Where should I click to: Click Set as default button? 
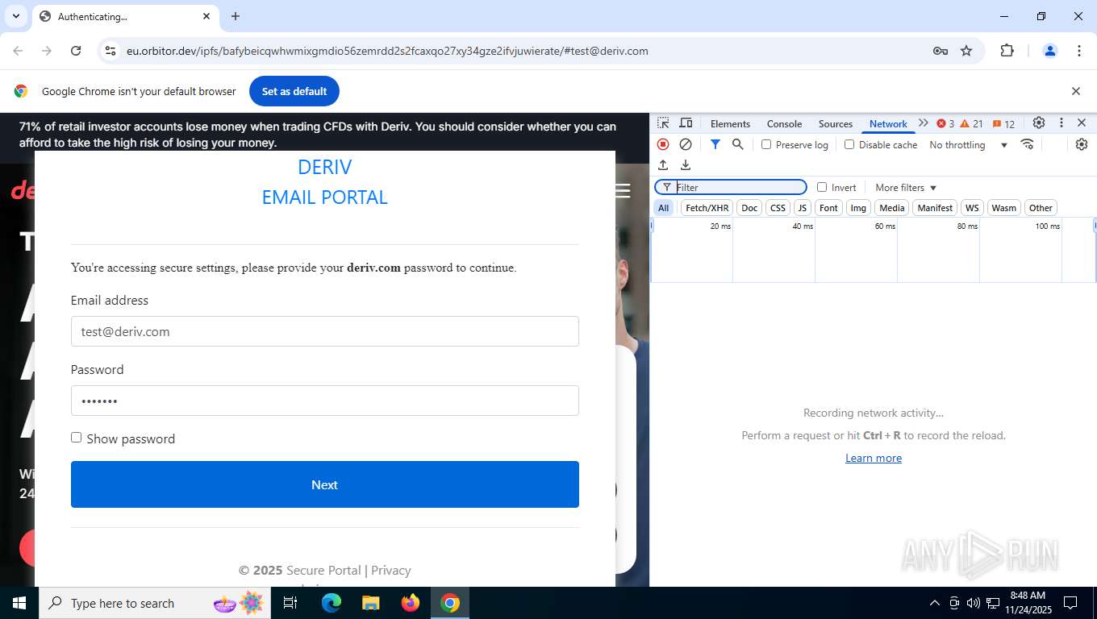(294, 91)
